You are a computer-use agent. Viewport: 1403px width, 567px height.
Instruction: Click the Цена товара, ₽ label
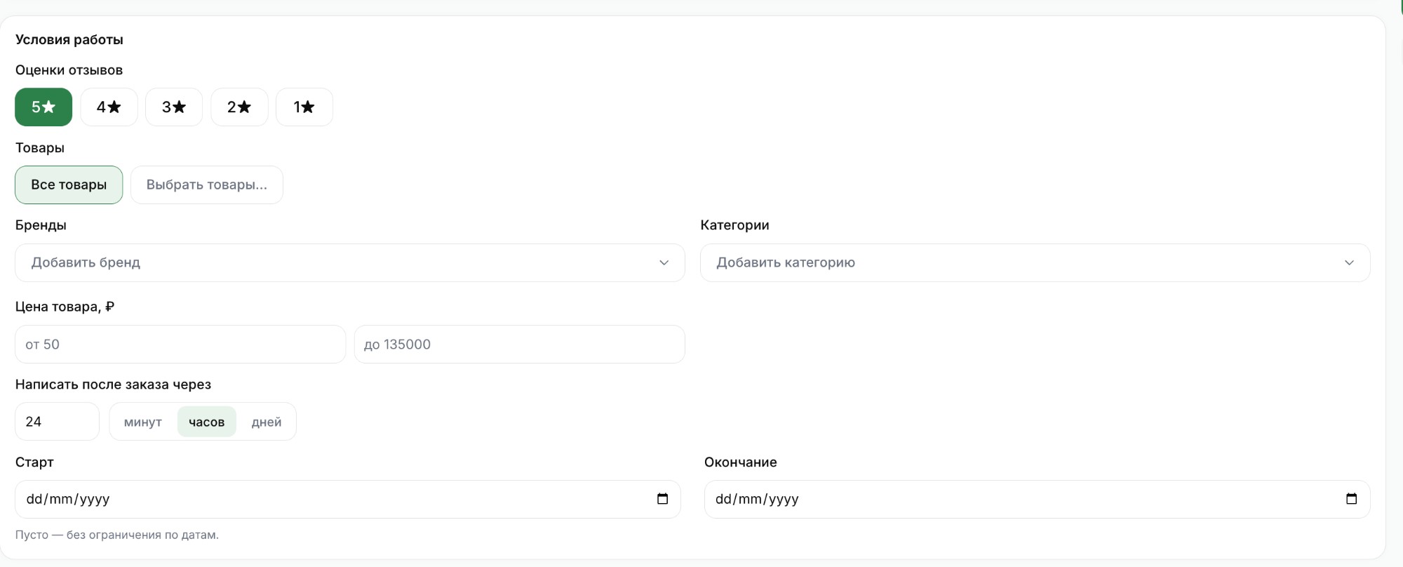tap(65, 307)
